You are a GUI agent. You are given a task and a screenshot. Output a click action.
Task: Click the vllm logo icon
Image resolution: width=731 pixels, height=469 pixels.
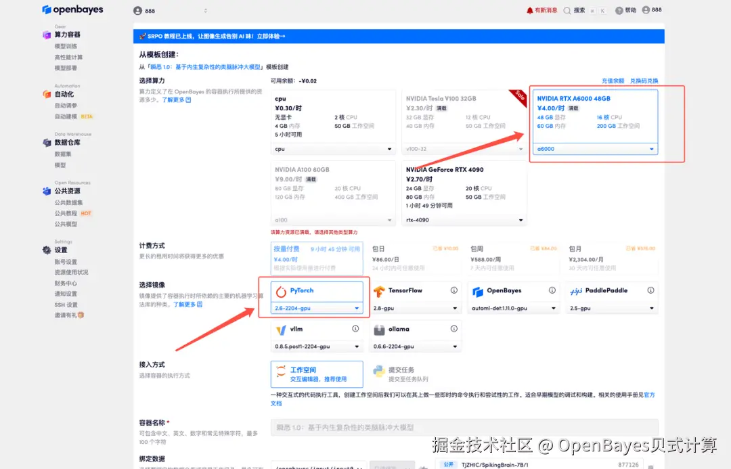coord(281,330)
